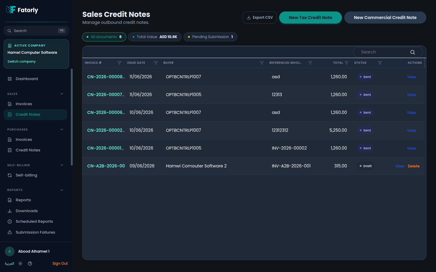Viewport: 436px width, 272px height.
Task: Toggle light theme with sun icon
Action: click(20, 264)
